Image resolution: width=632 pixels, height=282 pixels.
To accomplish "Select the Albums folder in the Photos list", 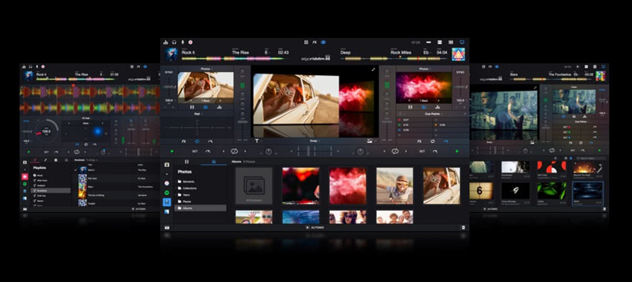I will click(200, 208).
